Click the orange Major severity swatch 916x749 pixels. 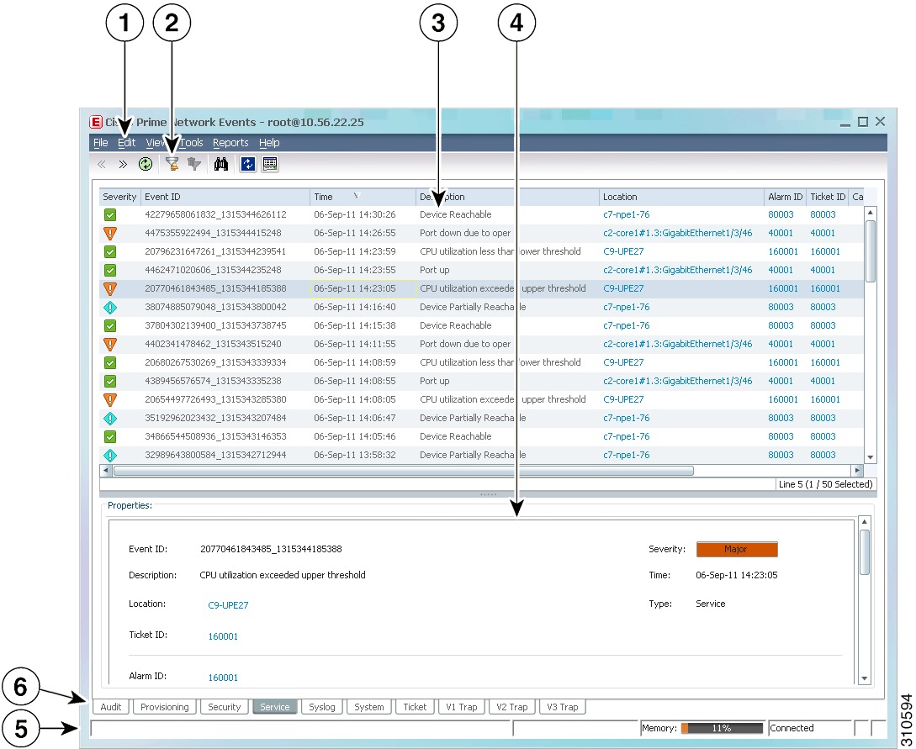[x=737, y=549]
